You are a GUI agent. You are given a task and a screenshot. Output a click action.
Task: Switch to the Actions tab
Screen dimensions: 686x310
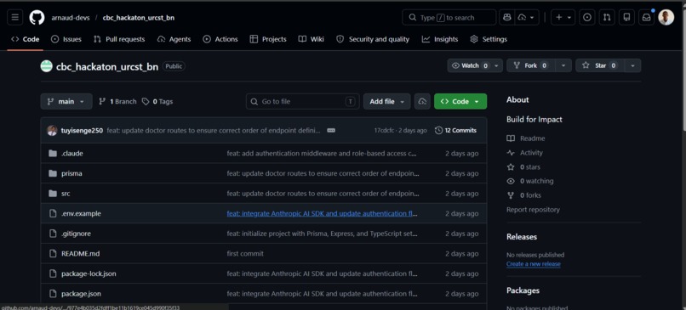(220, 39)
